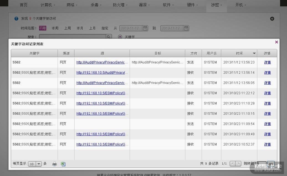Screen dimensions: 287x176
Task: Sort by the 时间 column arrow
Action: tap(254, 53)
